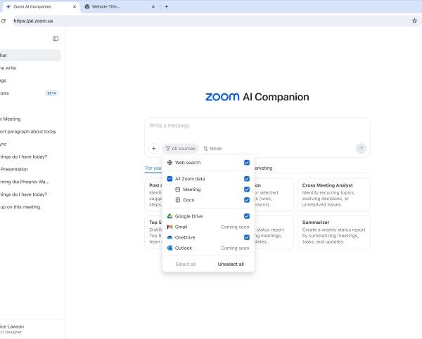Uncheck the All Zoom data checkbox
This screenshot has height=339, width=422.
click(x=247, y=179)
